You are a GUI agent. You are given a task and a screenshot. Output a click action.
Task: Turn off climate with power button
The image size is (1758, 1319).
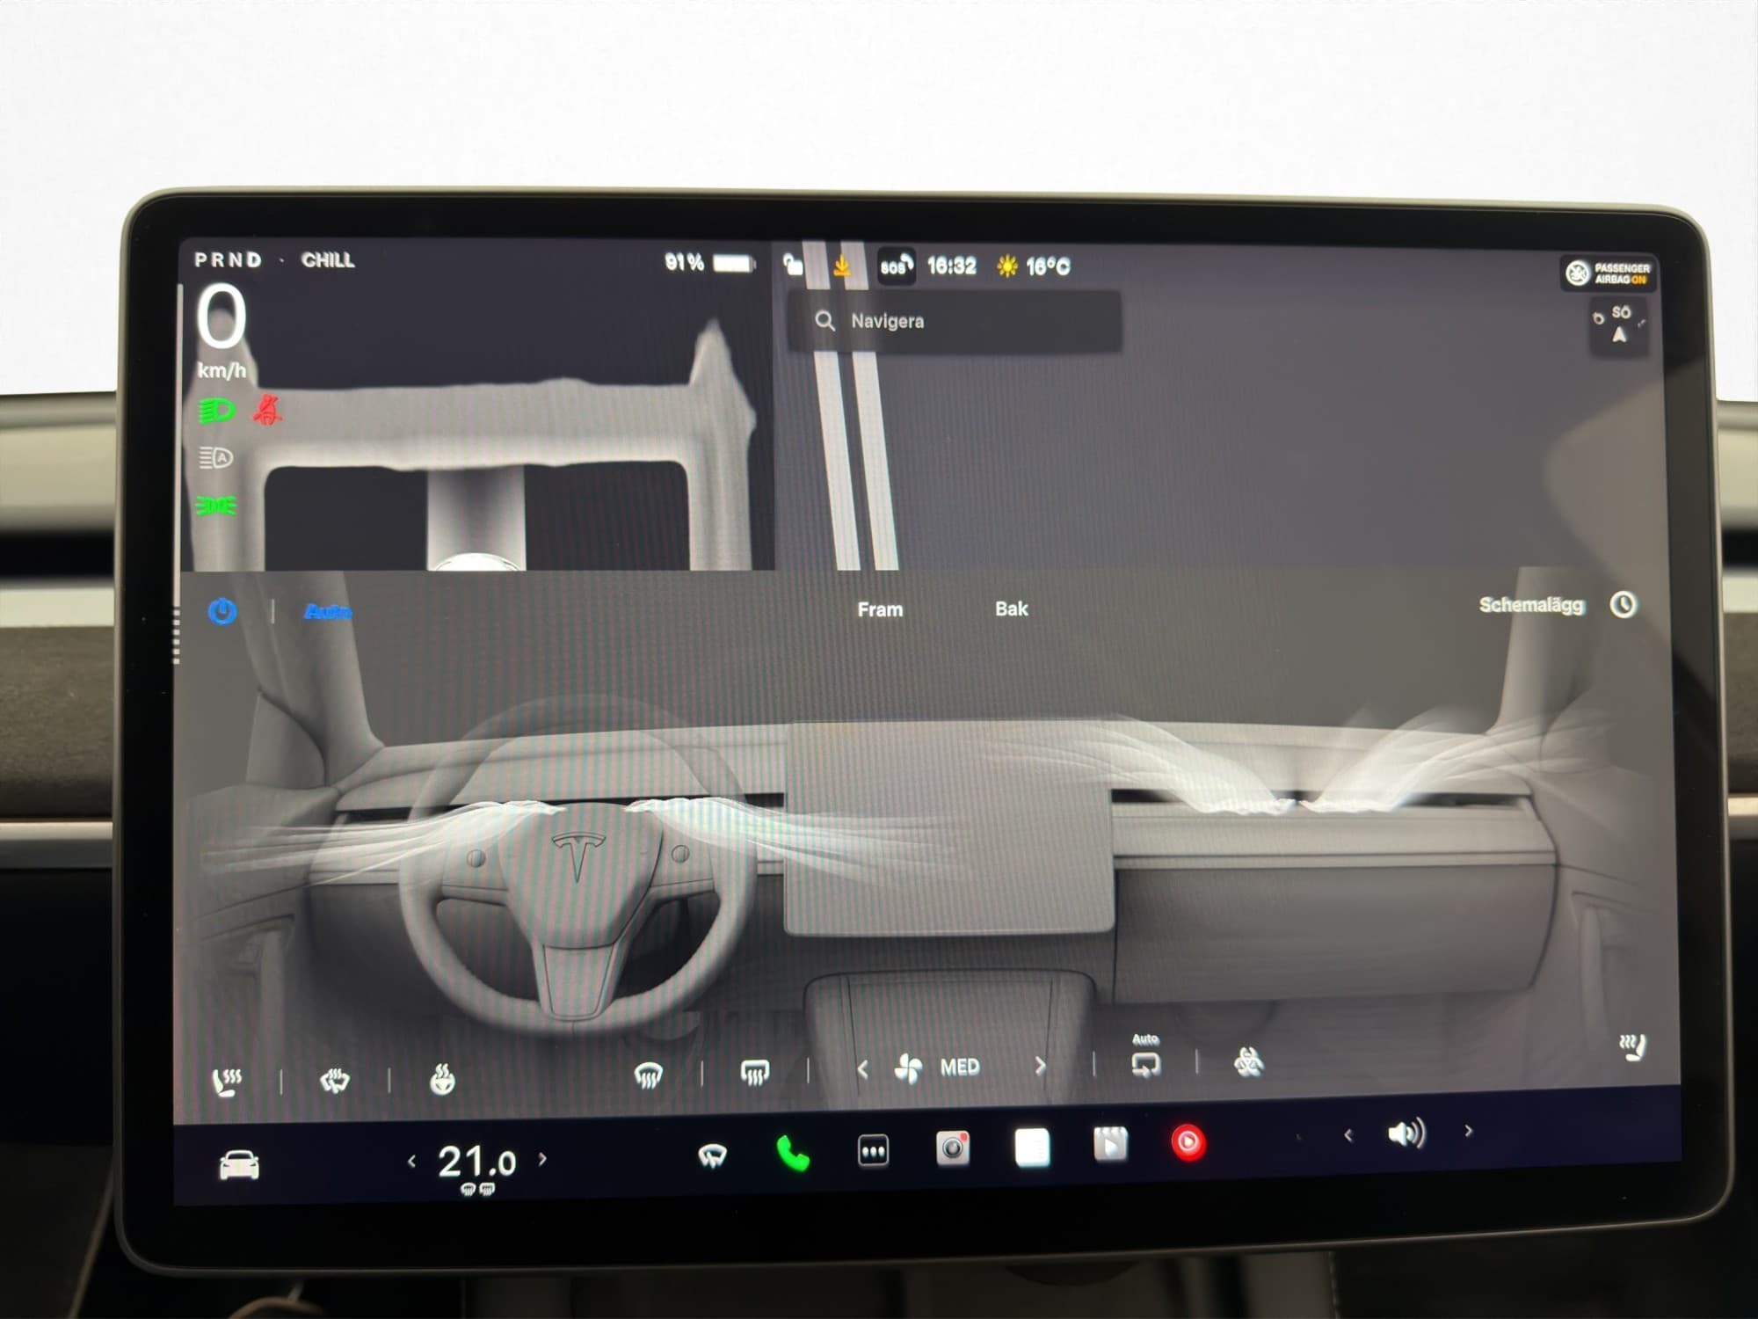click(222, 611)
